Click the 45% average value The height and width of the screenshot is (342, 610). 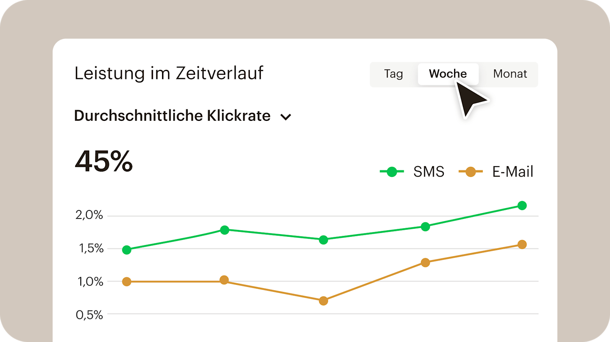click(x=104, y=162)
